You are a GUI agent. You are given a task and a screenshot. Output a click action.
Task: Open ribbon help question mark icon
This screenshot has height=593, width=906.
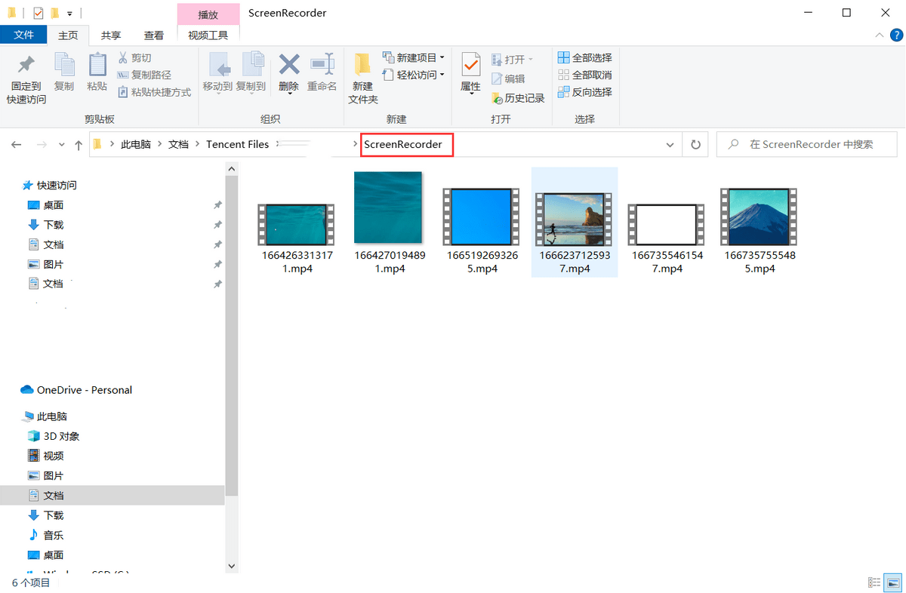pos(896,35)
